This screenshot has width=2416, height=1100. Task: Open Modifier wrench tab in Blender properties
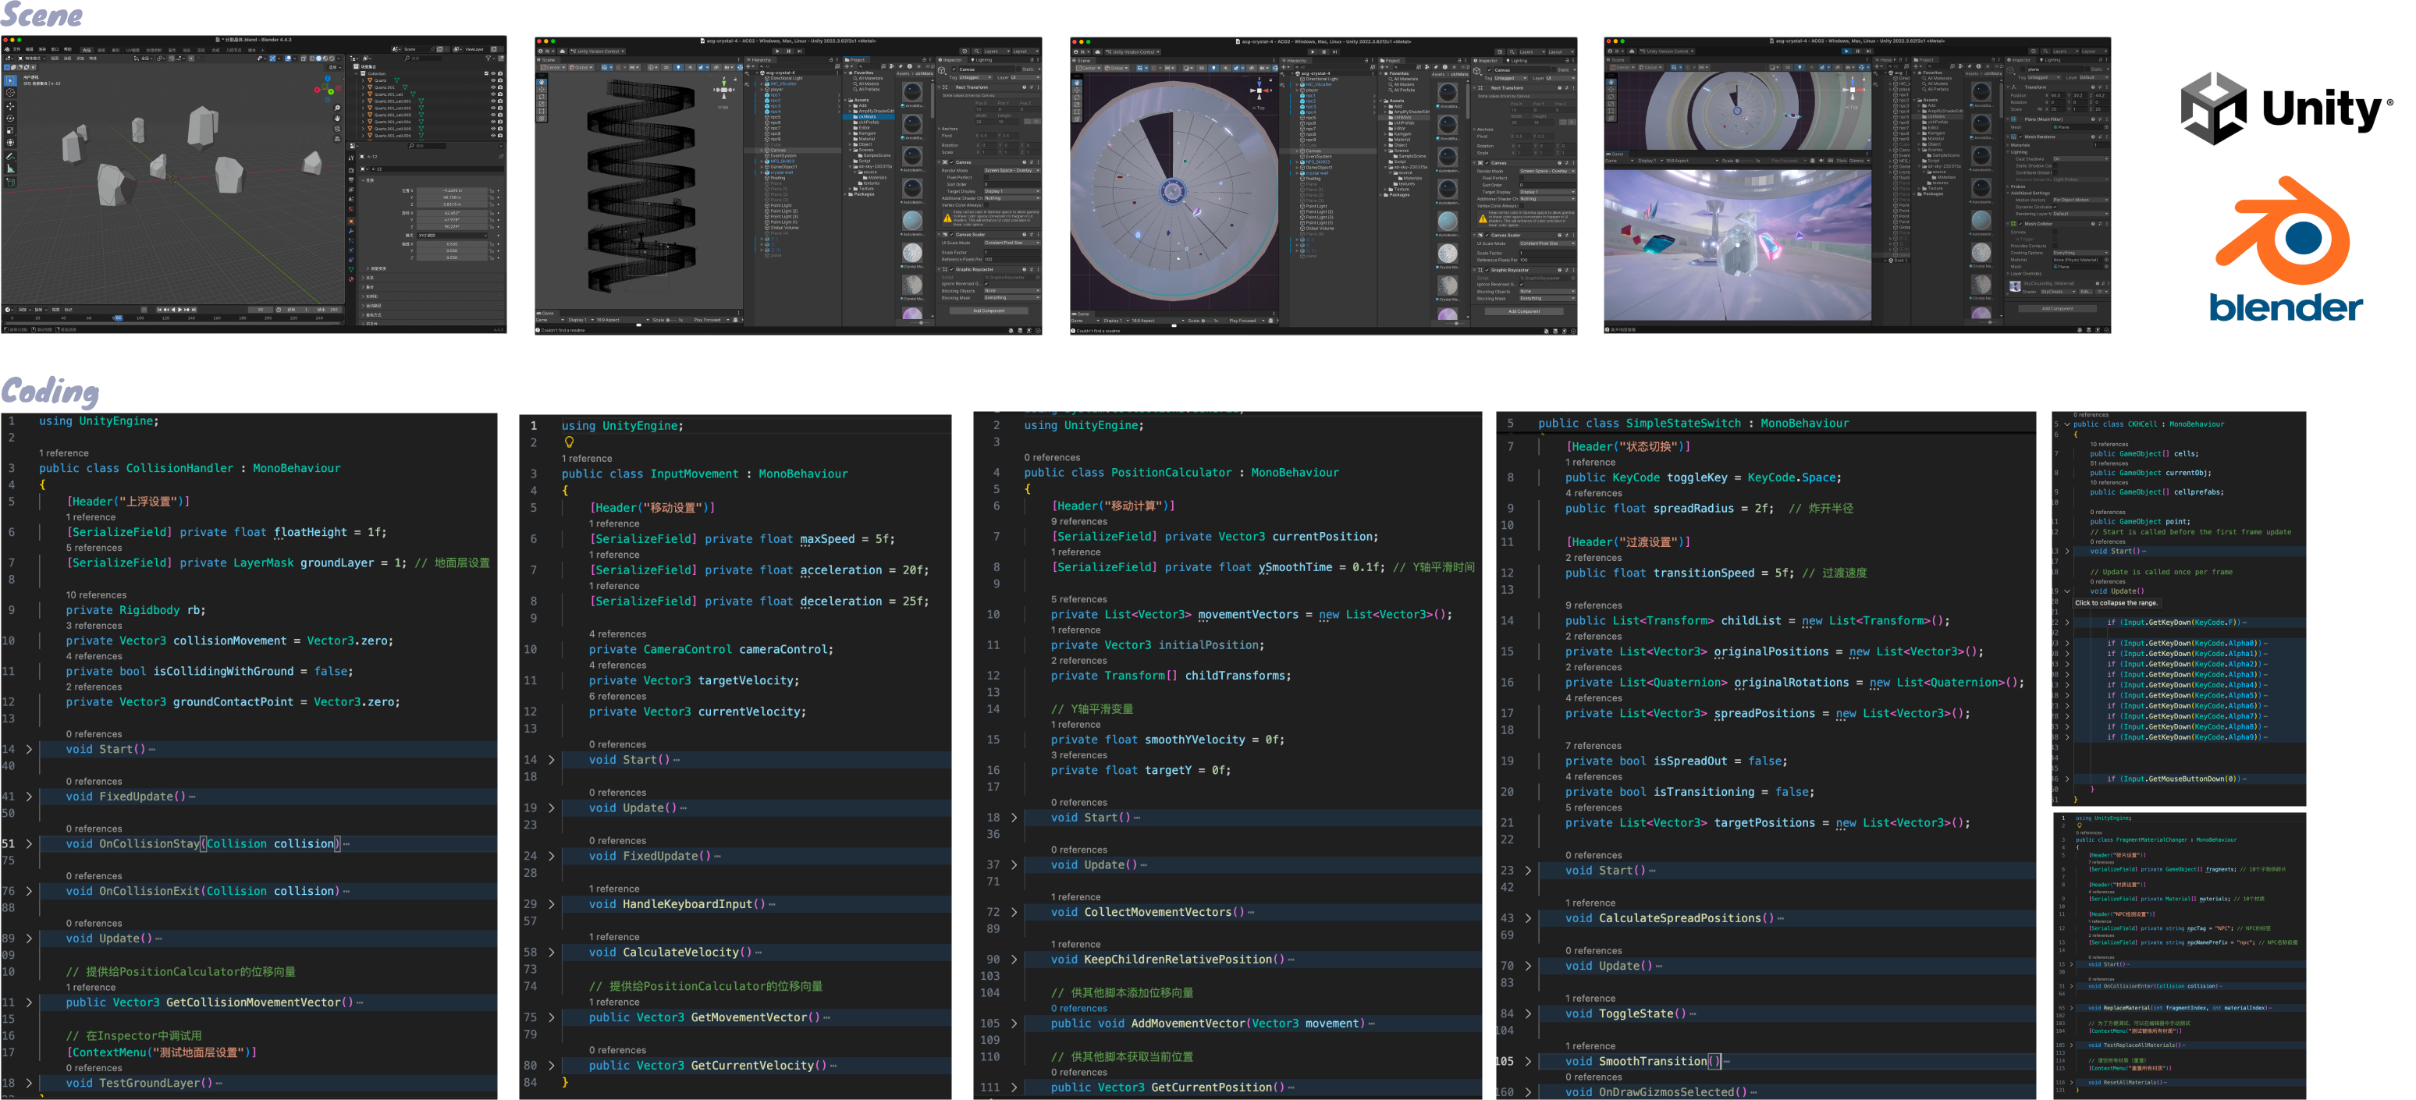(352, 231)
